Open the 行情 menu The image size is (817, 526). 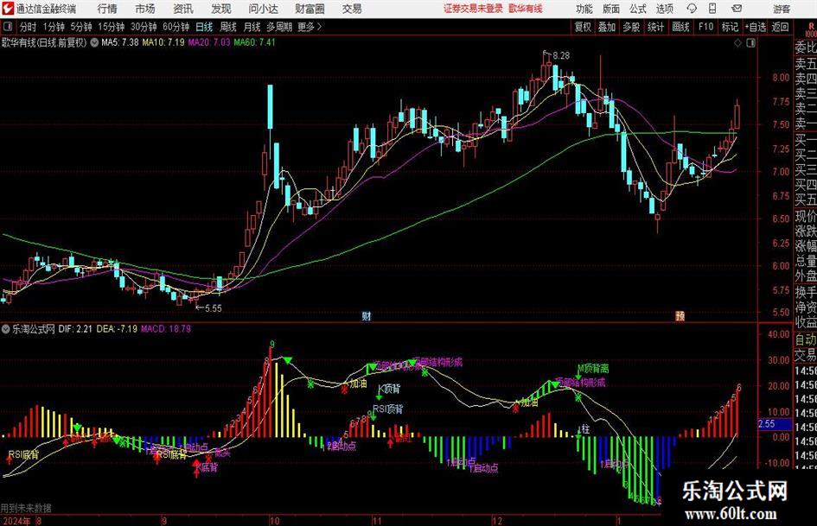[x=107, y=9]
